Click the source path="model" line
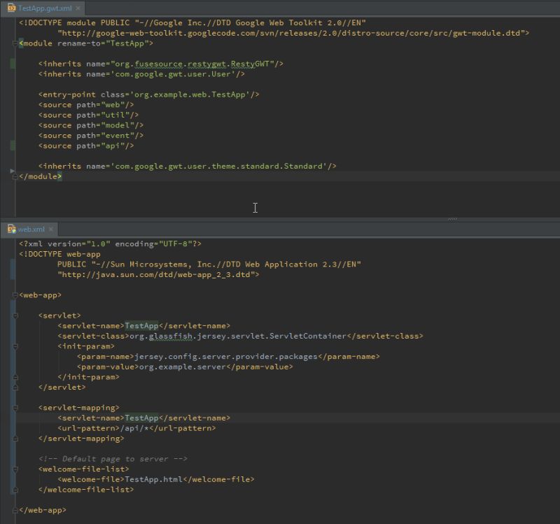The height and width of the screenshot is (524, 560). pos(91,125)
